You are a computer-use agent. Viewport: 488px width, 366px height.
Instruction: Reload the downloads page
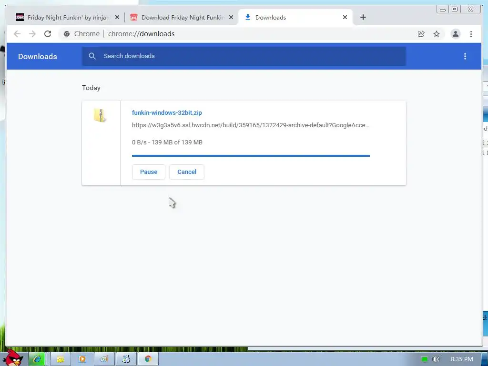pos(48,34)
